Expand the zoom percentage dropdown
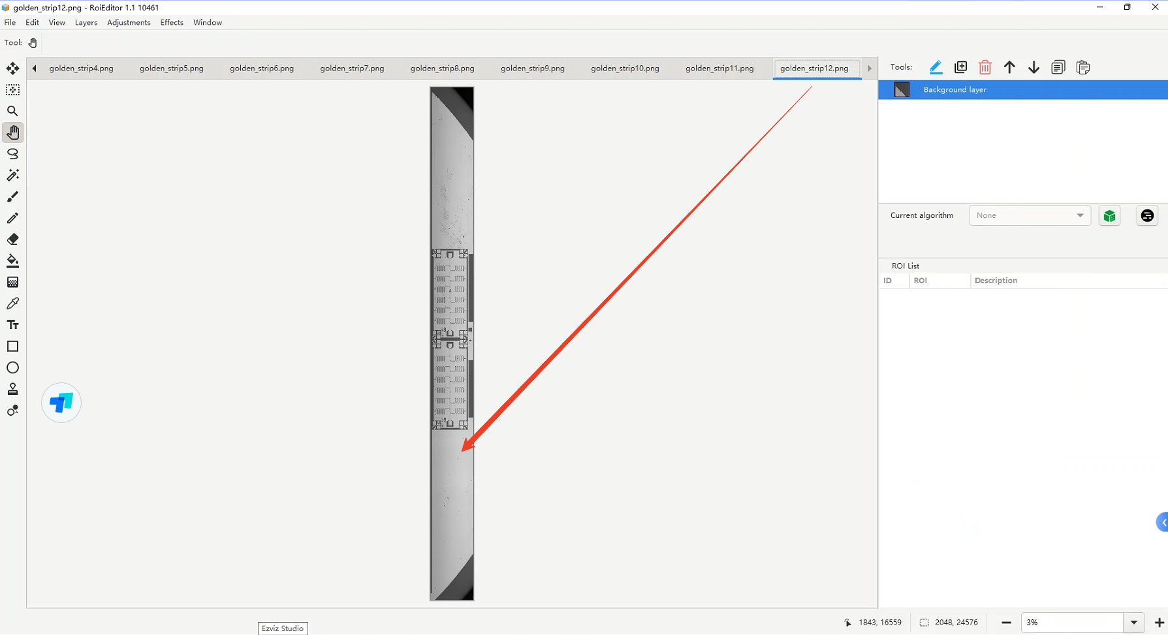This screenshot has height=635, width=1168. tap(1133, 623)
